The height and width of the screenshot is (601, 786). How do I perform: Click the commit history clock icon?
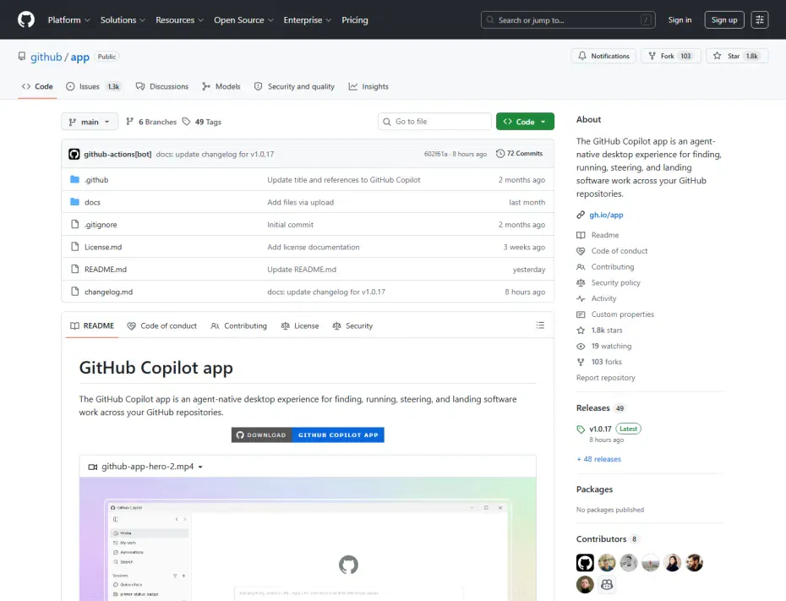coord(499,153)
